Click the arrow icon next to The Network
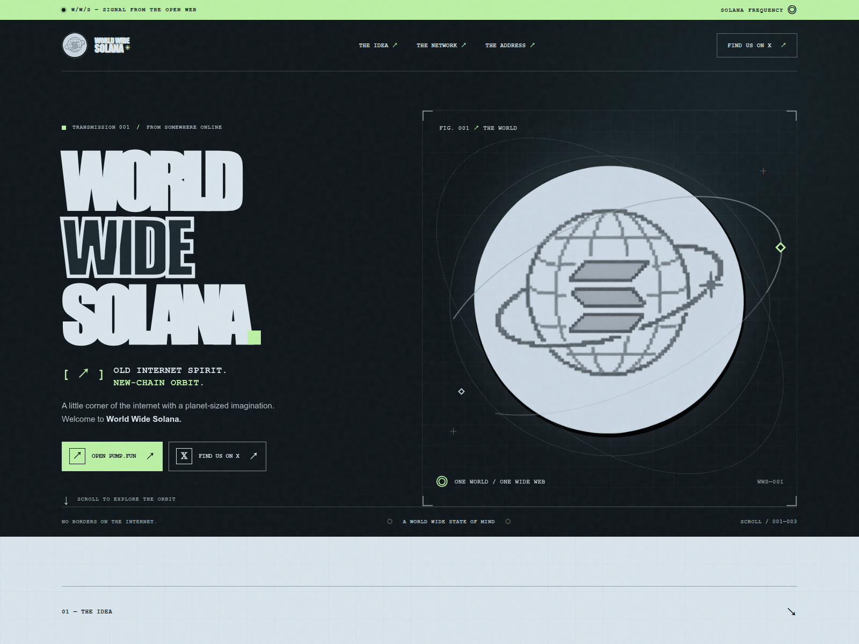Screen dimensions: 859x644 click(464, 45)
